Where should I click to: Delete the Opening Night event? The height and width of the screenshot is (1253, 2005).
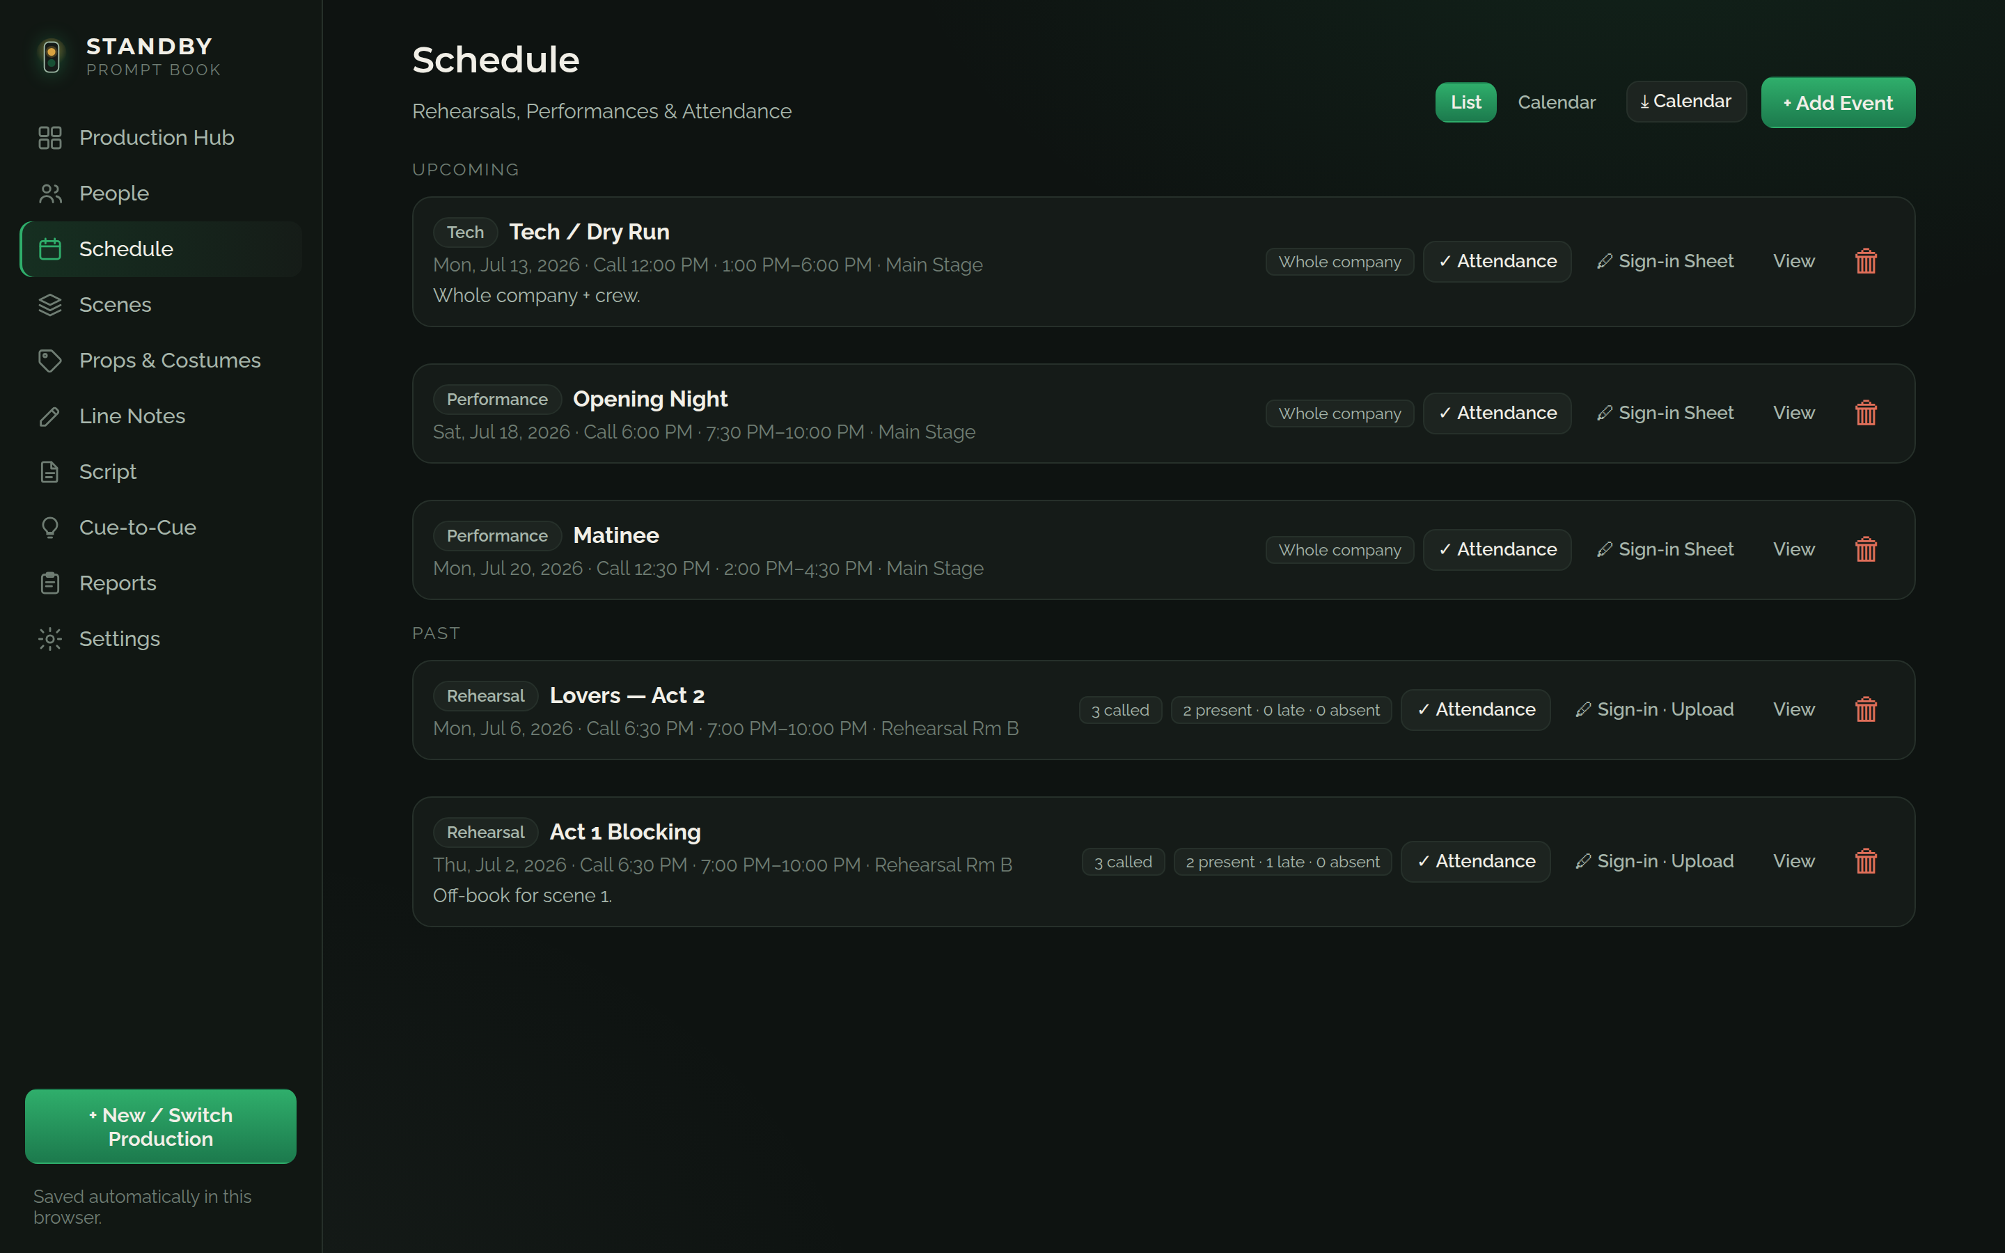point(1866,413)
